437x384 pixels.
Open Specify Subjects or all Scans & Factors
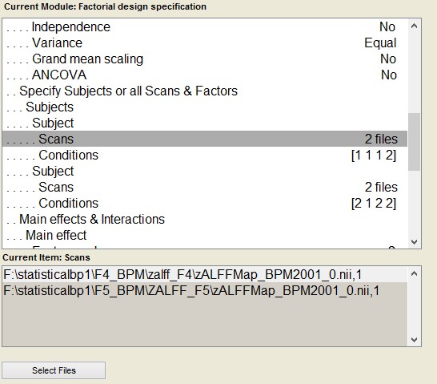pos(205,91)
